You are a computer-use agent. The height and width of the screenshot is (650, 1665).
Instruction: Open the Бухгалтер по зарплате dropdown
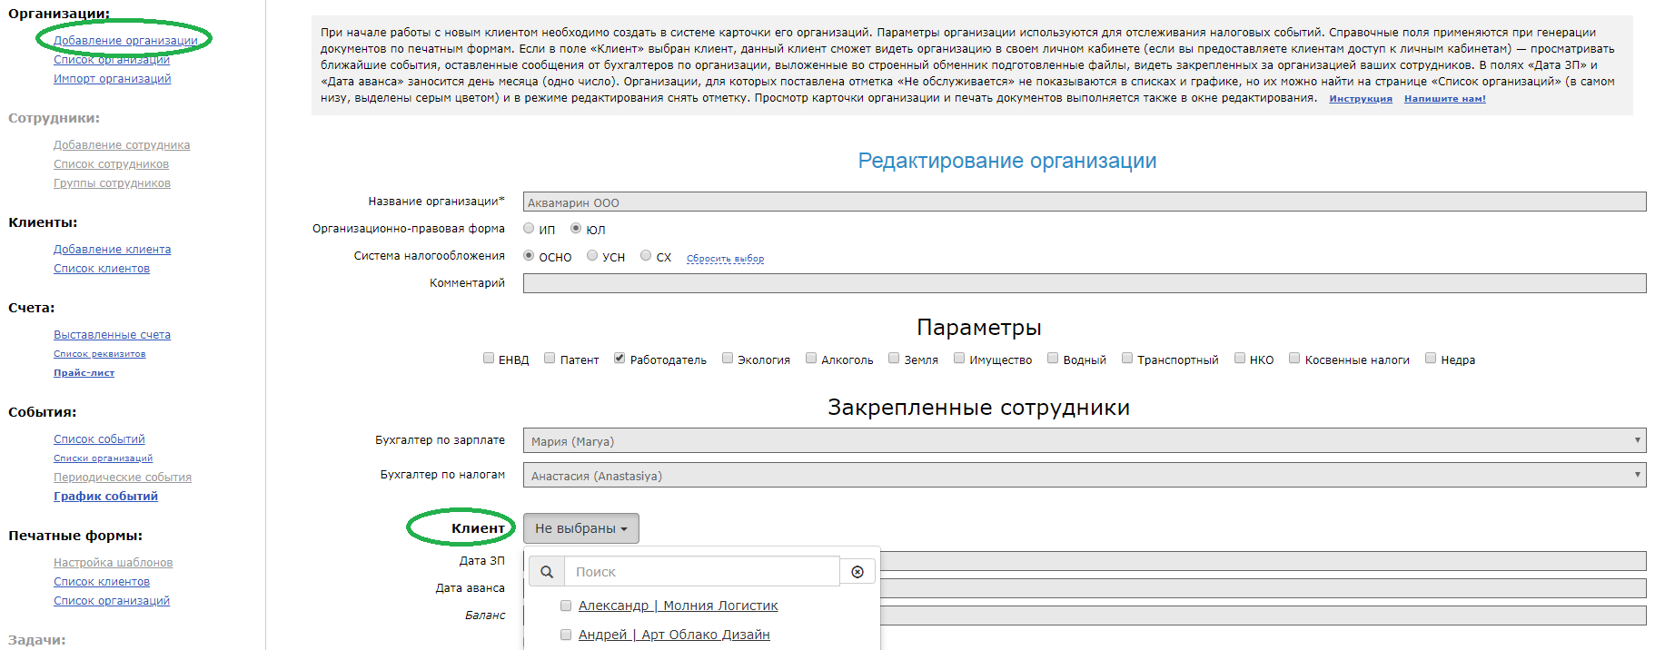(1084, 441)
